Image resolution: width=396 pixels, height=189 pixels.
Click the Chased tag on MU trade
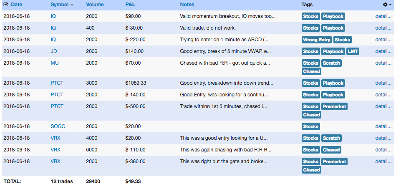[x=311, y=71]
